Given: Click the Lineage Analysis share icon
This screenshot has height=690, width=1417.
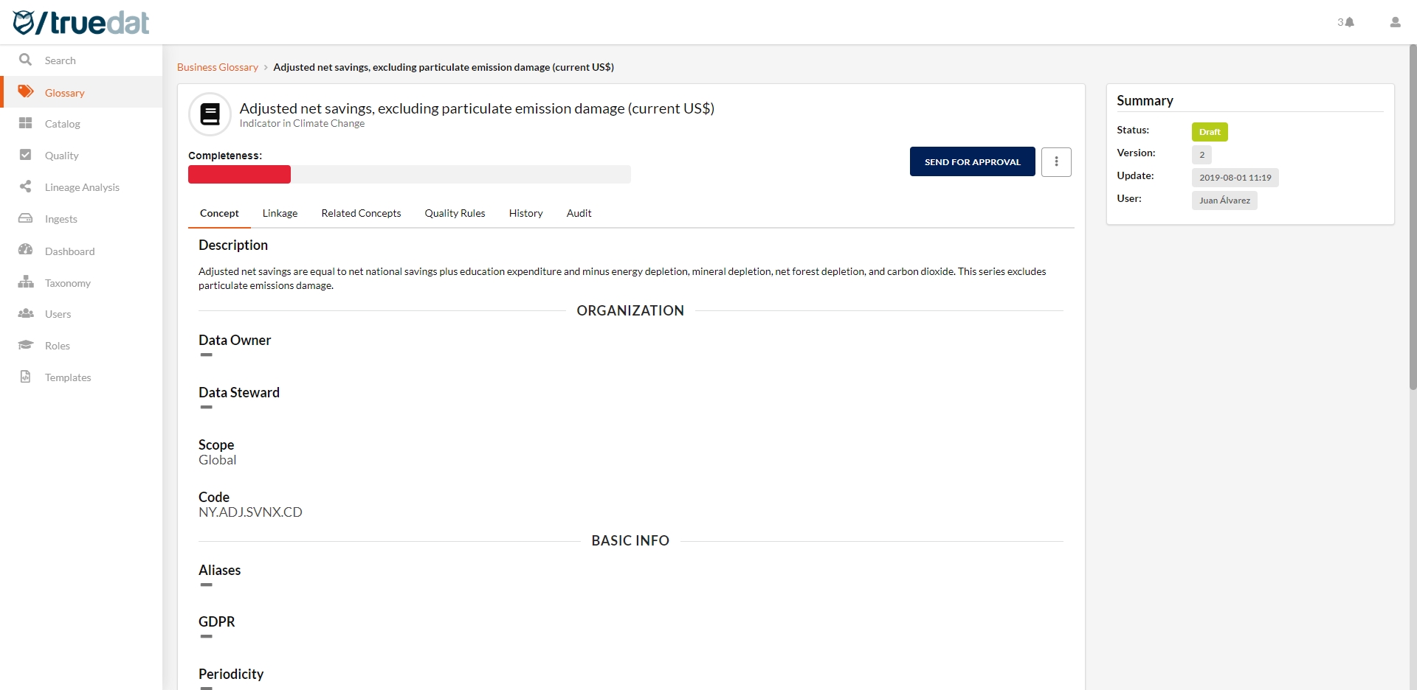Looking at the screenshot, I should (25, 187).
